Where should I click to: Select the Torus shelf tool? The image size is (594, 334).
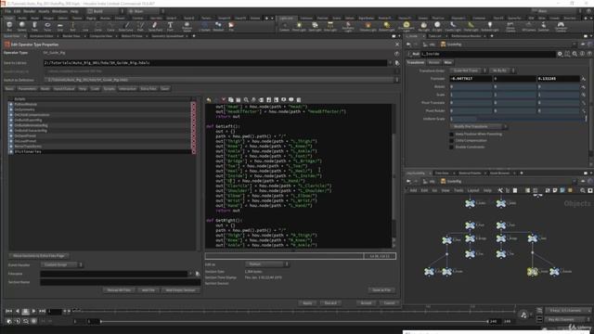tap(47, 26)
